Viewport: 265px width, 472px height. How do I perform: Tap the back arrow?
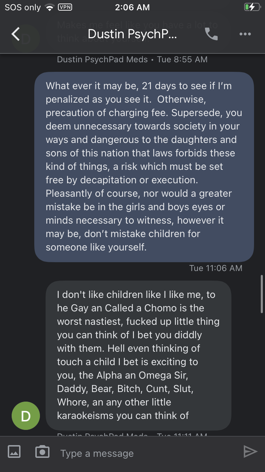[16, 34]
